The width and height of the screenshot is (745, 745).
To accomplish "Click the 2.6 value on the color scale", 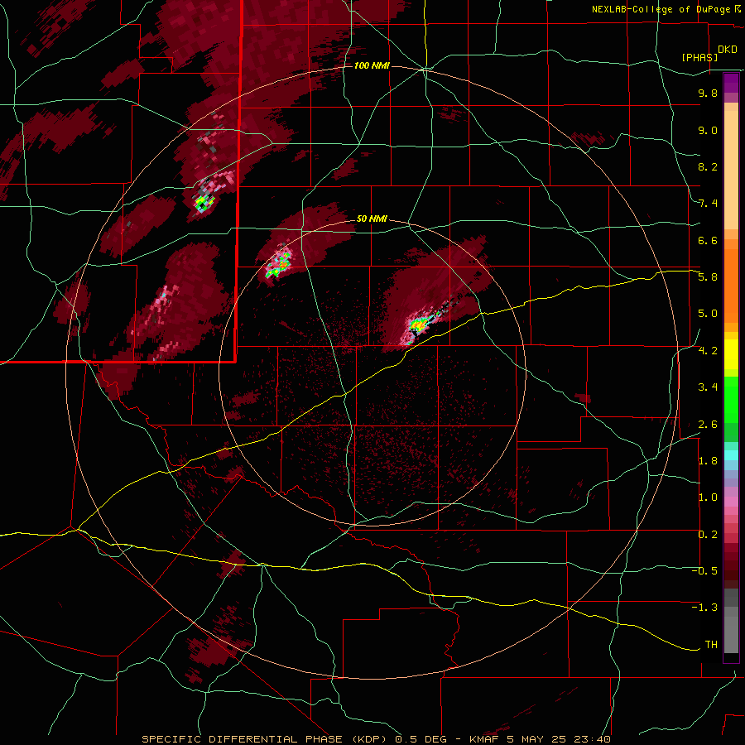I will [708, 425].
